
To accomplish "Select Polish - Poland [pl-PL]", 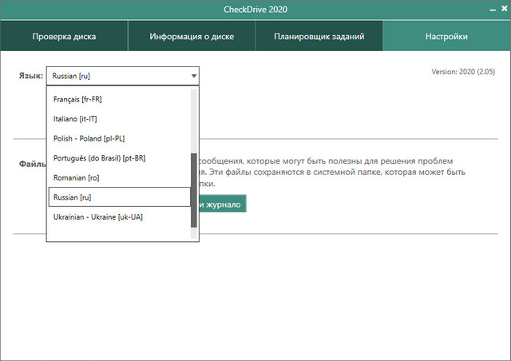I will (x=119, y=138).
